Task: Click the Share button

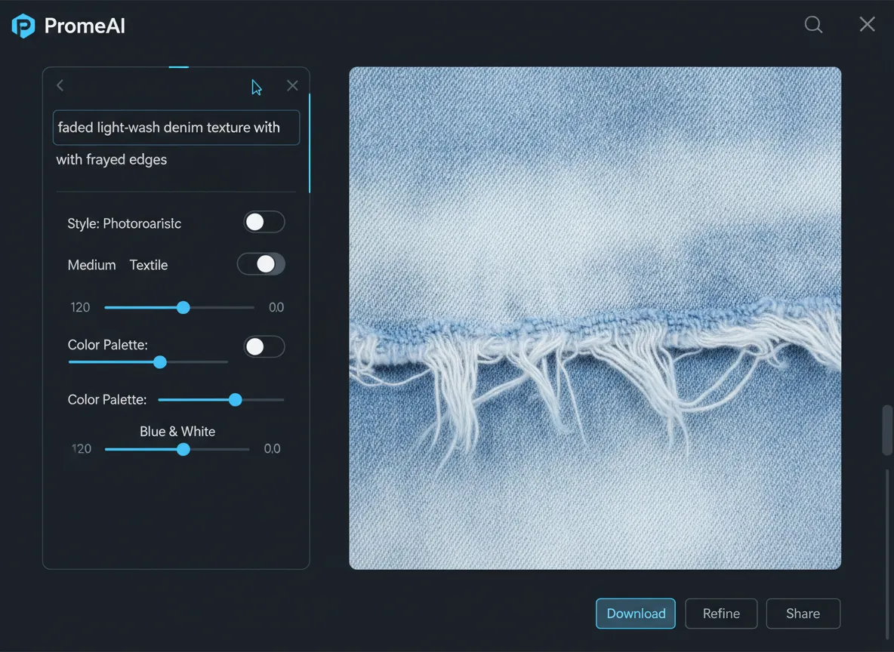Action: click(x=803, y=614)
